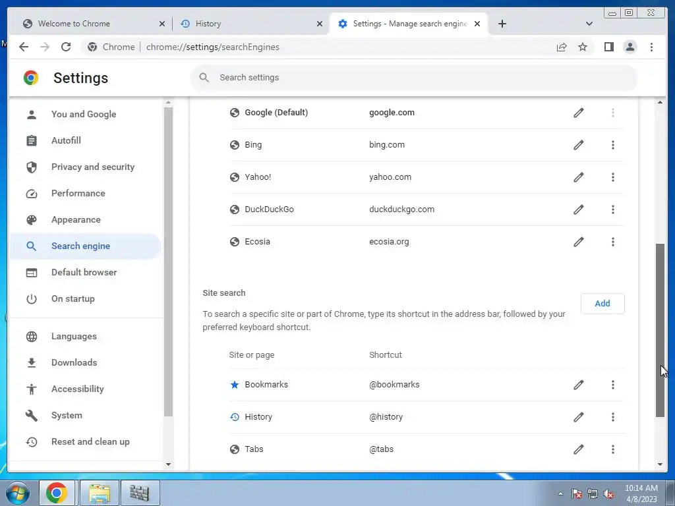
Task: Click the network tray icon
Action: [593, 494]
